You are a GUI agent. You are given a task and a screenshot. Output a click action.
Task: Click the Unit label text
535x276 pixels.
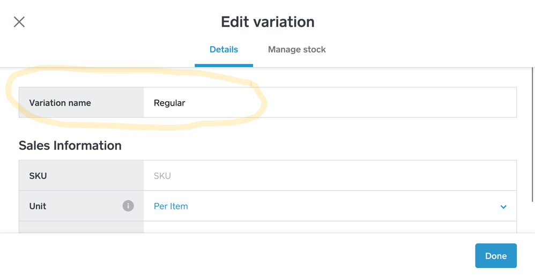coord(38,206)
